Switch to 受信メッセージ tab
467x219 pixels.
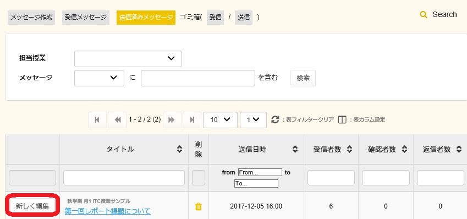click(86, 17)
